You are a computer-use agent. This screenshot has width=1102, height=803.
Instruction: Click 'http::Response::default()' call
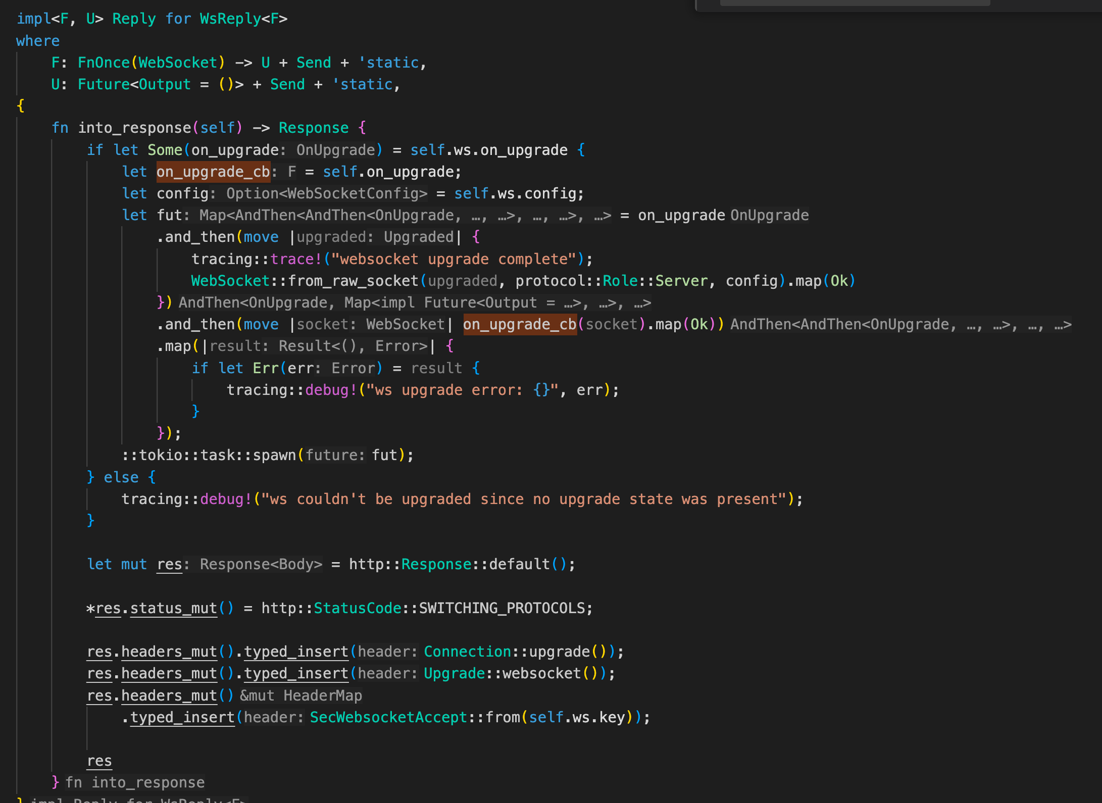(458, 565)
